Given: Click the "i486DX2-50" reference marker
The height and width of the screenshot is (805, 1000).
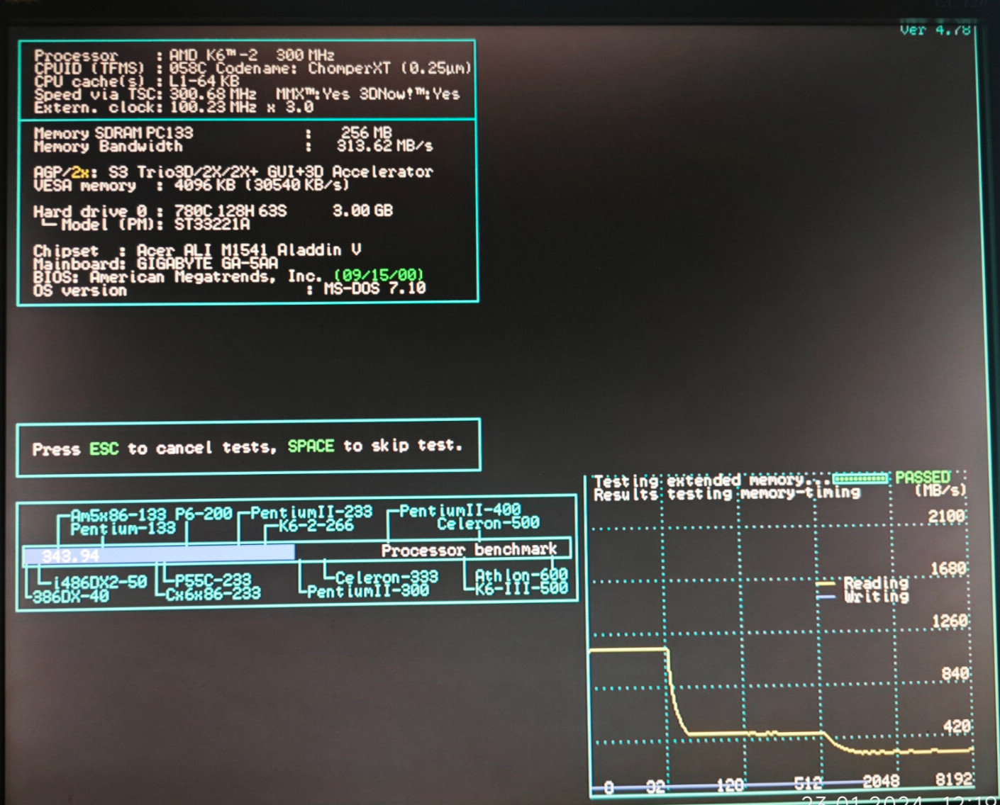Looking at the screenshot, I should (x=100, y=582).
